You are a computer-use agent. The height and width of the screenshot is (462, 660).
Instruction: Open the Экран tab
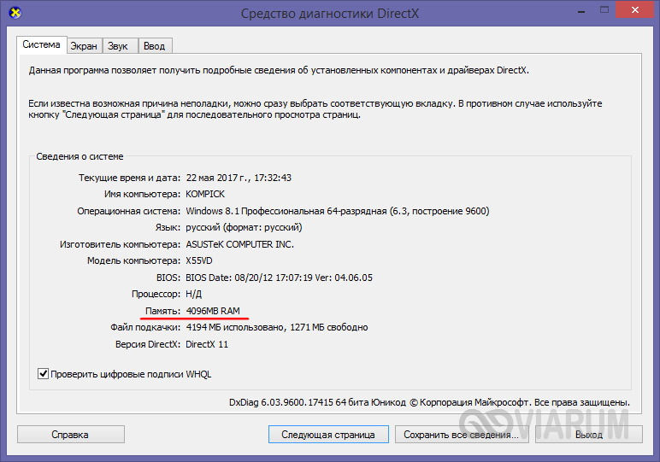[x=84, y=46]
